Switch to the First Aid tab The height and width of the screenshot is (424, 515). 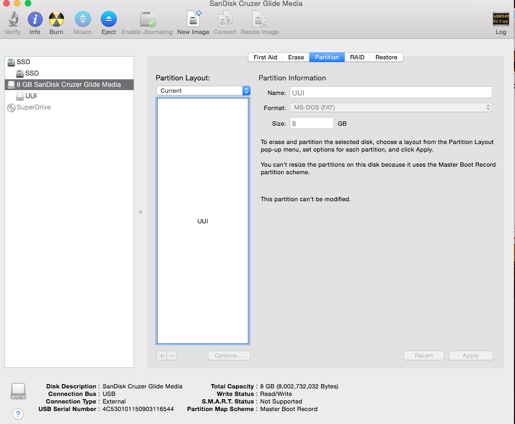click(266, 57)
